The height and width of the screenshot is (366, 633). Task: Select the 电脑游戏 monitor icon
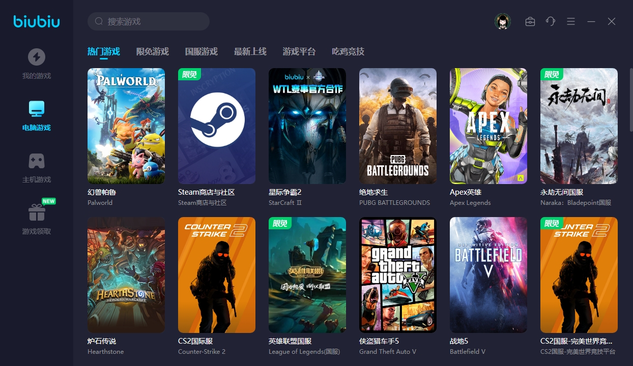click(36, 109)
